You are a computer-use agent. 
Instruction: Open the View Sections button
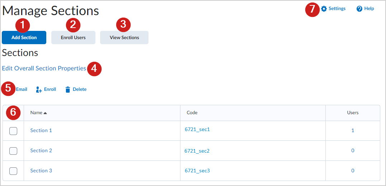click(x=124, y=37)
